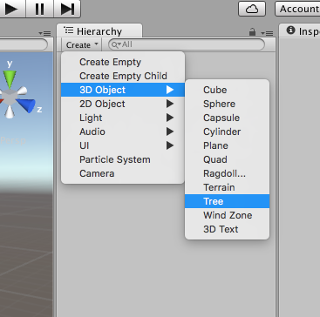This screenshot has width=320, height=317.
Task: Click the scene gizmo center cube
Action: [9, 98]
